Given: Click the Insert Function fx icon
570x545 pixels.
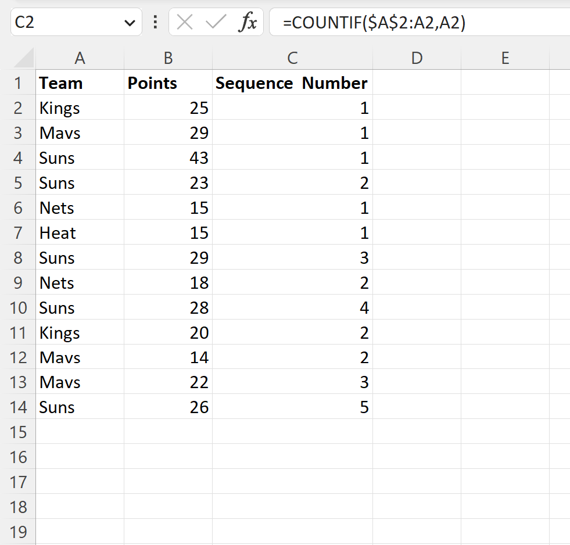Looking at the screenshot, I should tap(249, 22).
